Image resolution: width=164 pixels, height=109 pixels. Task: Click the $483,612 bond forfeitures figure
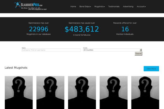click(x=82, y=29)
